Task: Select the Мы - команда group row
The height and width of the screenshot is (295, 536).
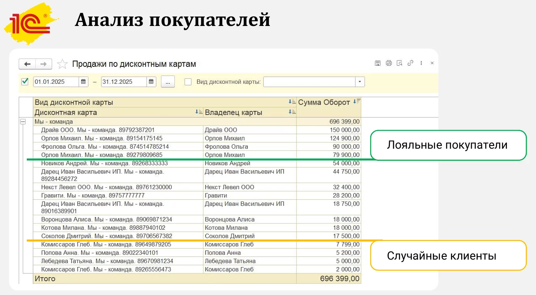Action: [x=165, y=122]
